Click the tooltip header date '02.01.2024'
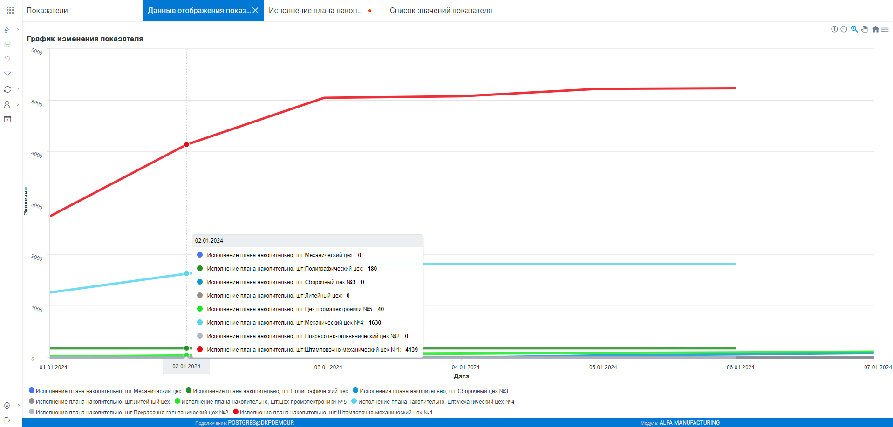Screen dimensions: 893x427 click(209, 241)
